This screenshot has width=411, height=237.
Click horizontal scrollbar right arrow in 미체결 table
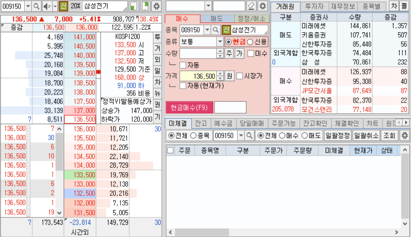(396, 232)
